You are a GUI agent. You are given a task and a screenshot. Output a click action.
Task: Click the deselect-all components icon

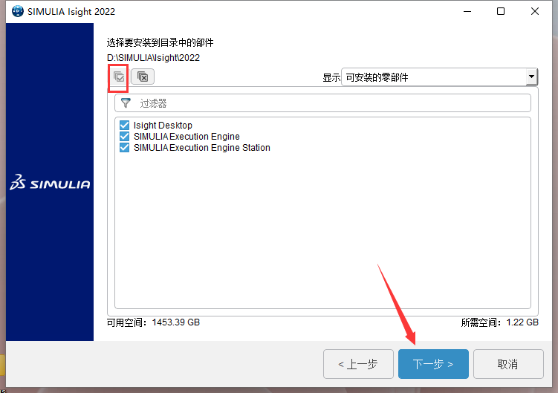[x=143, y=77]
